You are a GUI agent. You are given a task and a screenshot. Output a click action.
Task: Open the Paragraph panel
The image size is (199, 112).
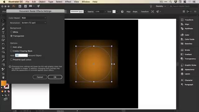click(x=187, y=85)
